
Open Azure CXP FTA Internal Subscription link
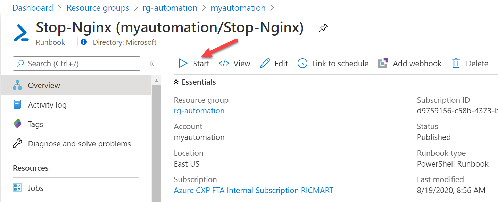(254, 191)
